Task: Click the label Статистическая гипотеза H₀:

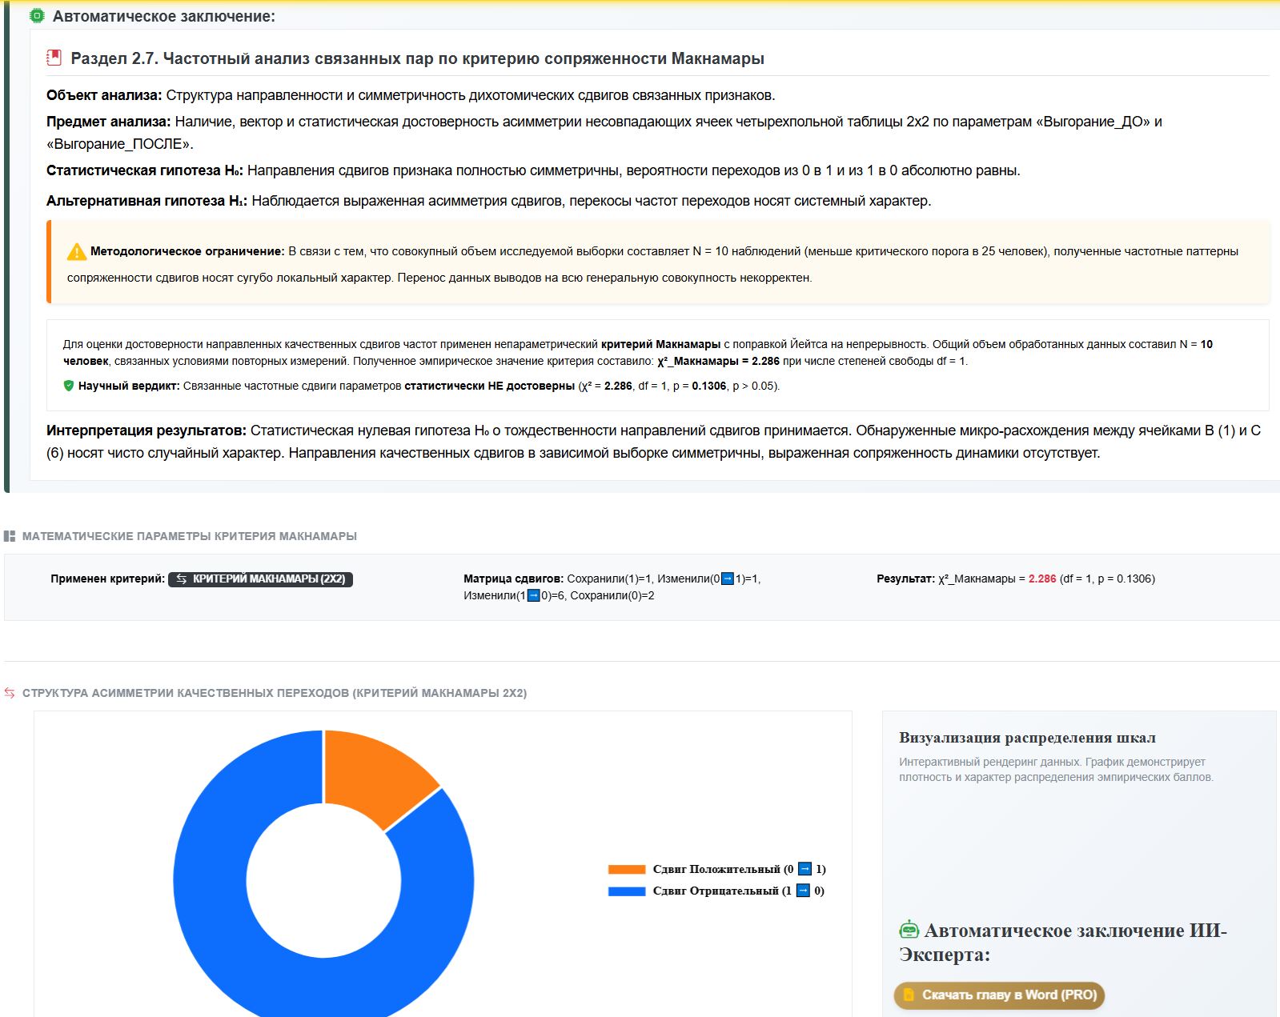Action: click(145, 170)
